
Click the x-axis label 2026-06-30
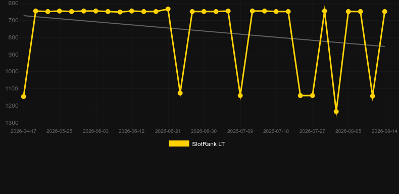204,131
